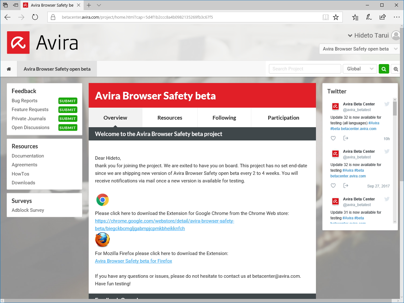The height and width of the screenshot is (303, 404).
Task: Like the newest Avira Beta Center tweet
Action: pyautogui.click(x=333, y=138)
